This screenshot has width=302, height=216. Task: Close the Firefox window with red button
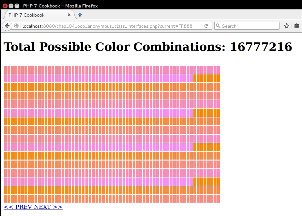click(x=5, y=6)
